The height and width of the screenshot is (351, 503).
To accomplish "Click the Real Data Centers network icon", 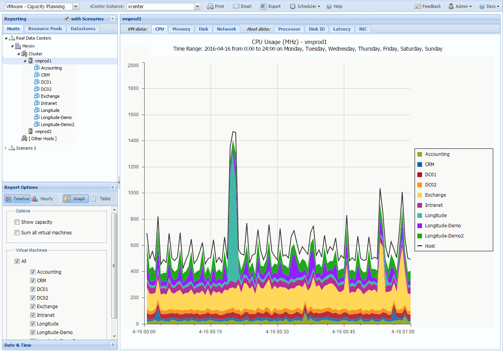I will 12,38.
